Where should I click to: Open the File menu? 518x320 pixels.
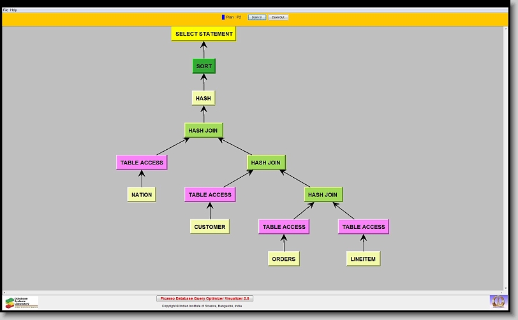click(x=5, y=10)
